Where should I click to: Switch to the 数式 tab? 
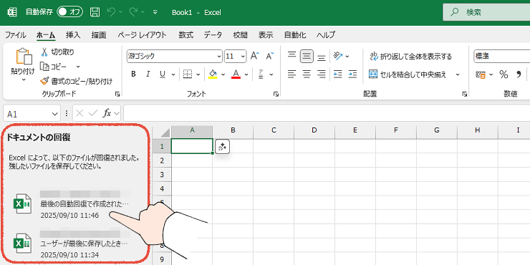click(x=186, y=35)
